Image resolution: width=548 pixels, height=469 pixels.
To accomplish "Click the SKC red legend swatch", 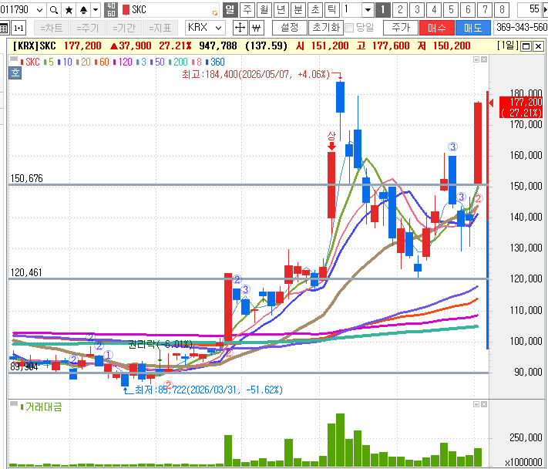I will [22, 62].
